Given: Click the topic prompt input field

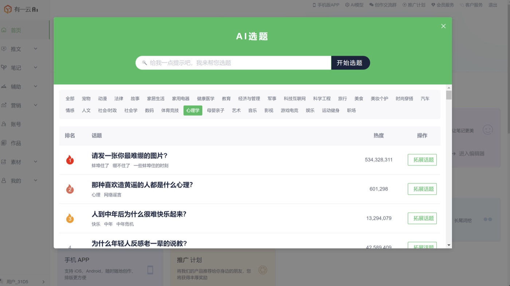Looking at the screenshot, I should 233,63.
